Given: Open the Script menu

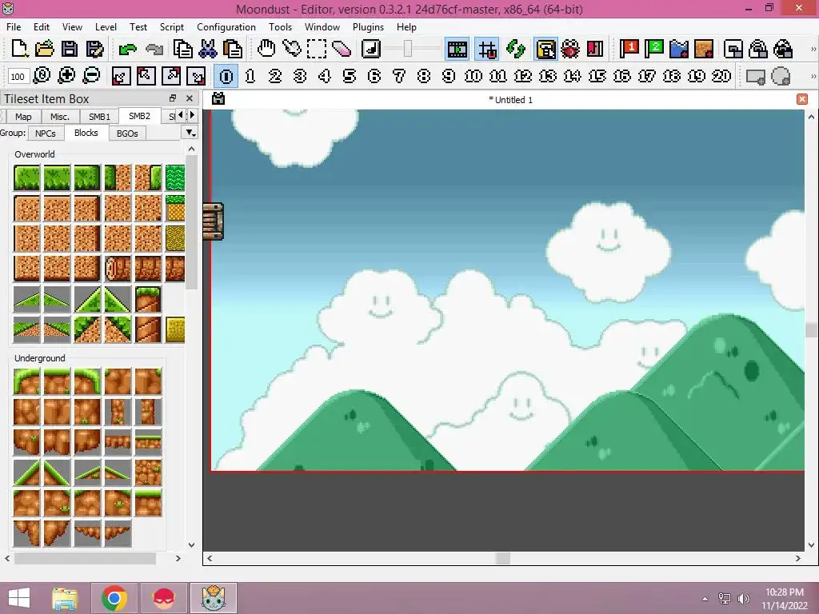Looking at the screenshot, I should click(x=172, y=26).
